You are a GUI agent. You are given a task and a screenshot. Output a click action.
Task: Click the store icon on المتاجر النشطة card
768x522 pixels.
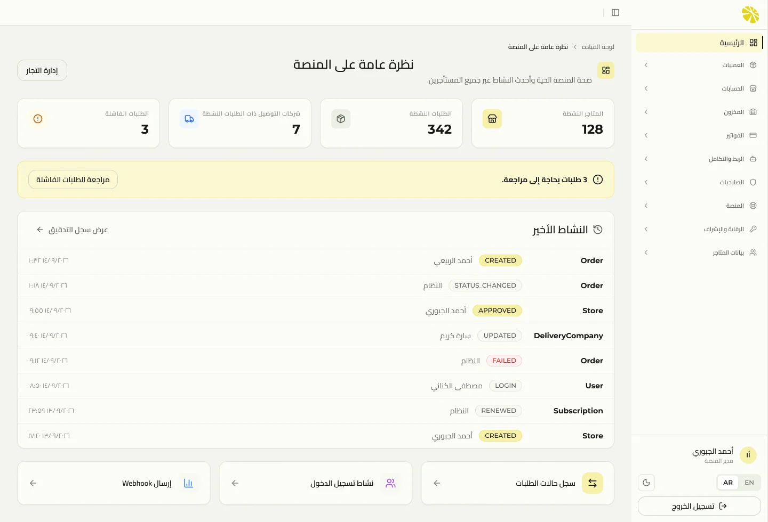tap(492, 119)
